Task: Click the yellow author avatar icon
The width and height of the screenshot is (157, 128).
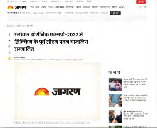Action: pos(9,58)
